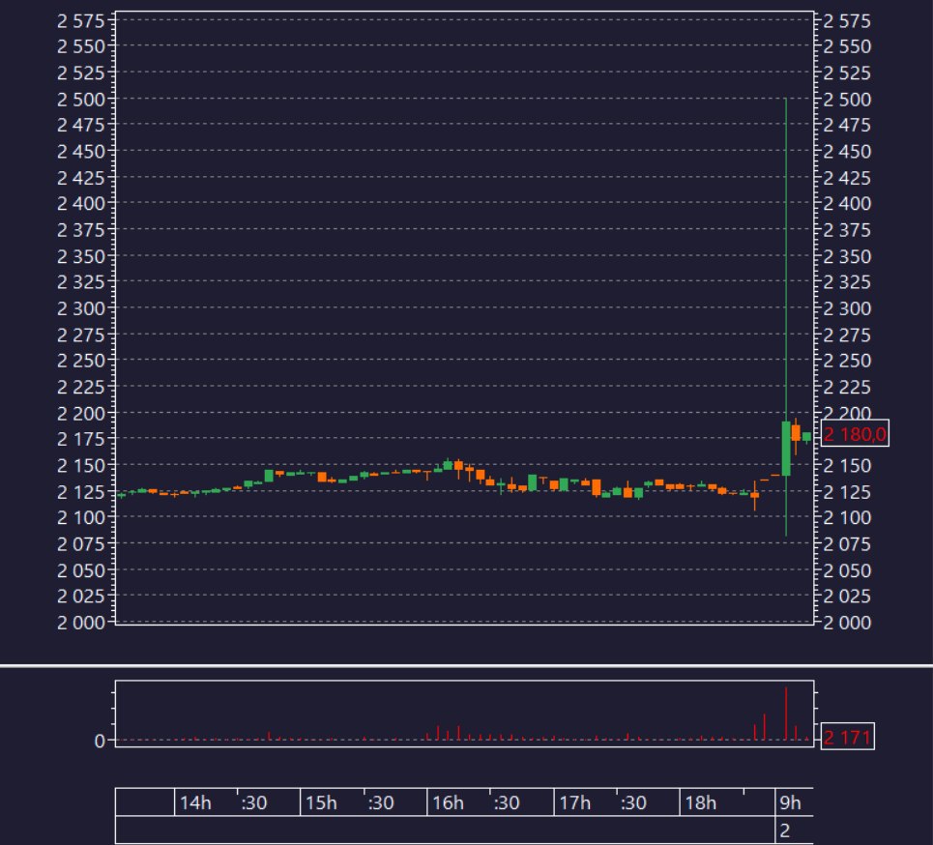Click 2 500 on the left price axis

point(81,100)
